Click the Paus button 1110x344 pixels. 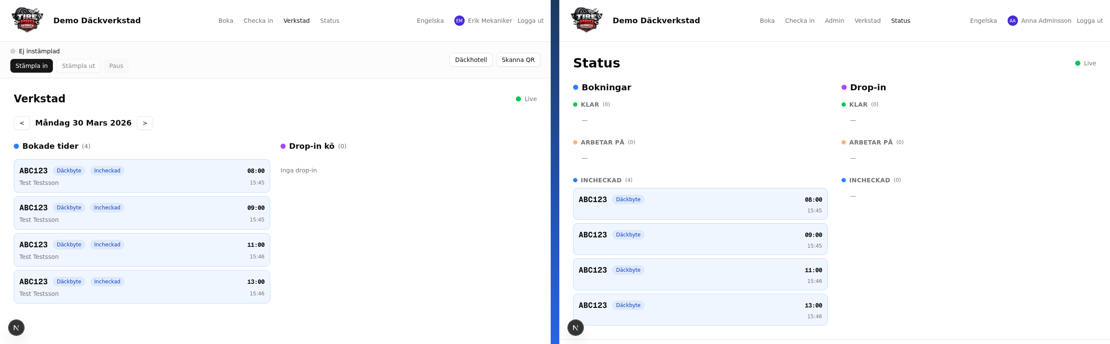pos(116,66)
